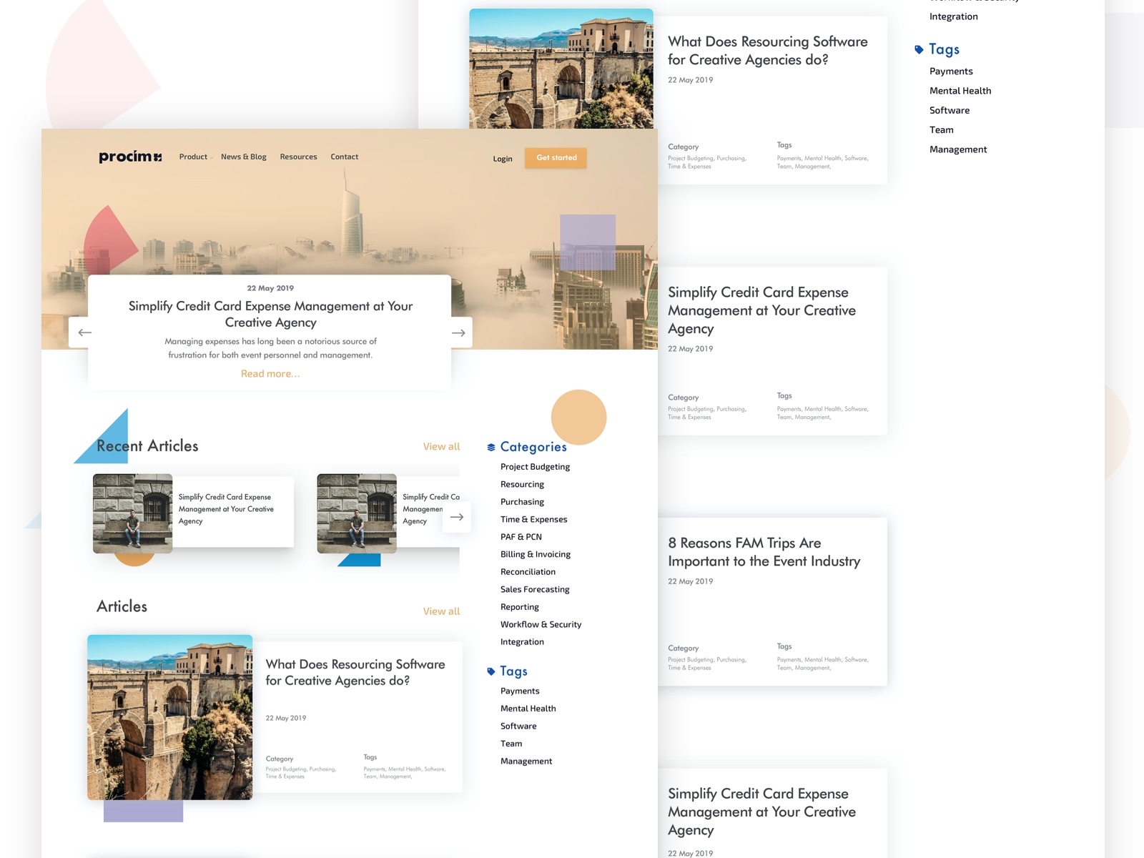This screenshot has width=1144, height=858.
Task: Open the PAF & PCN category
Action: coord(521,537)
